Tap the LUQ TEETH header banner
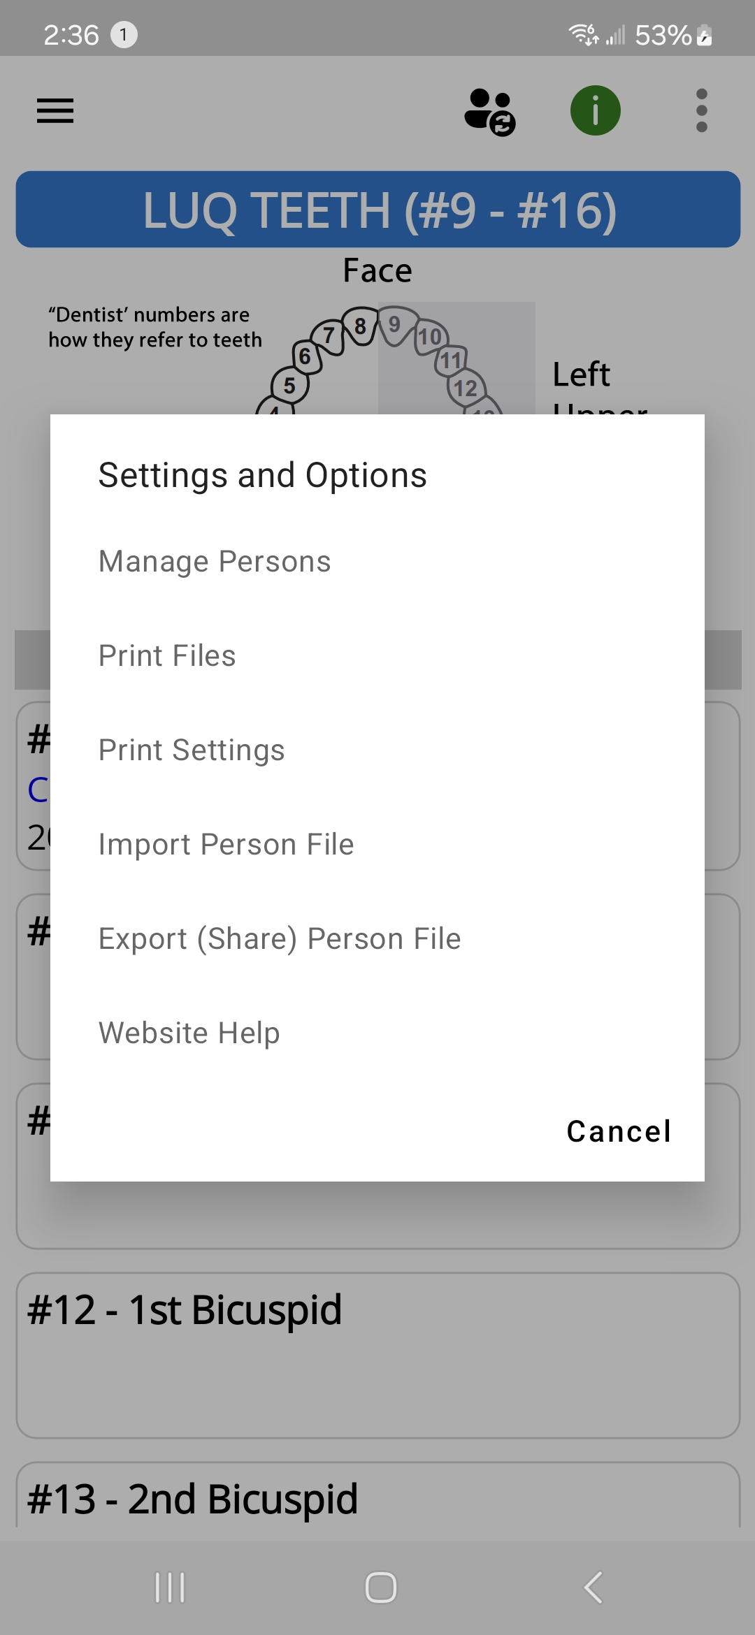Screen dimensions: 755x1635 coord(377,210)
